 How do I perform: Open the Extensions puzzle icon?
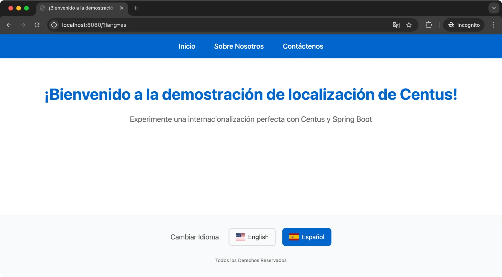(429, 25)
